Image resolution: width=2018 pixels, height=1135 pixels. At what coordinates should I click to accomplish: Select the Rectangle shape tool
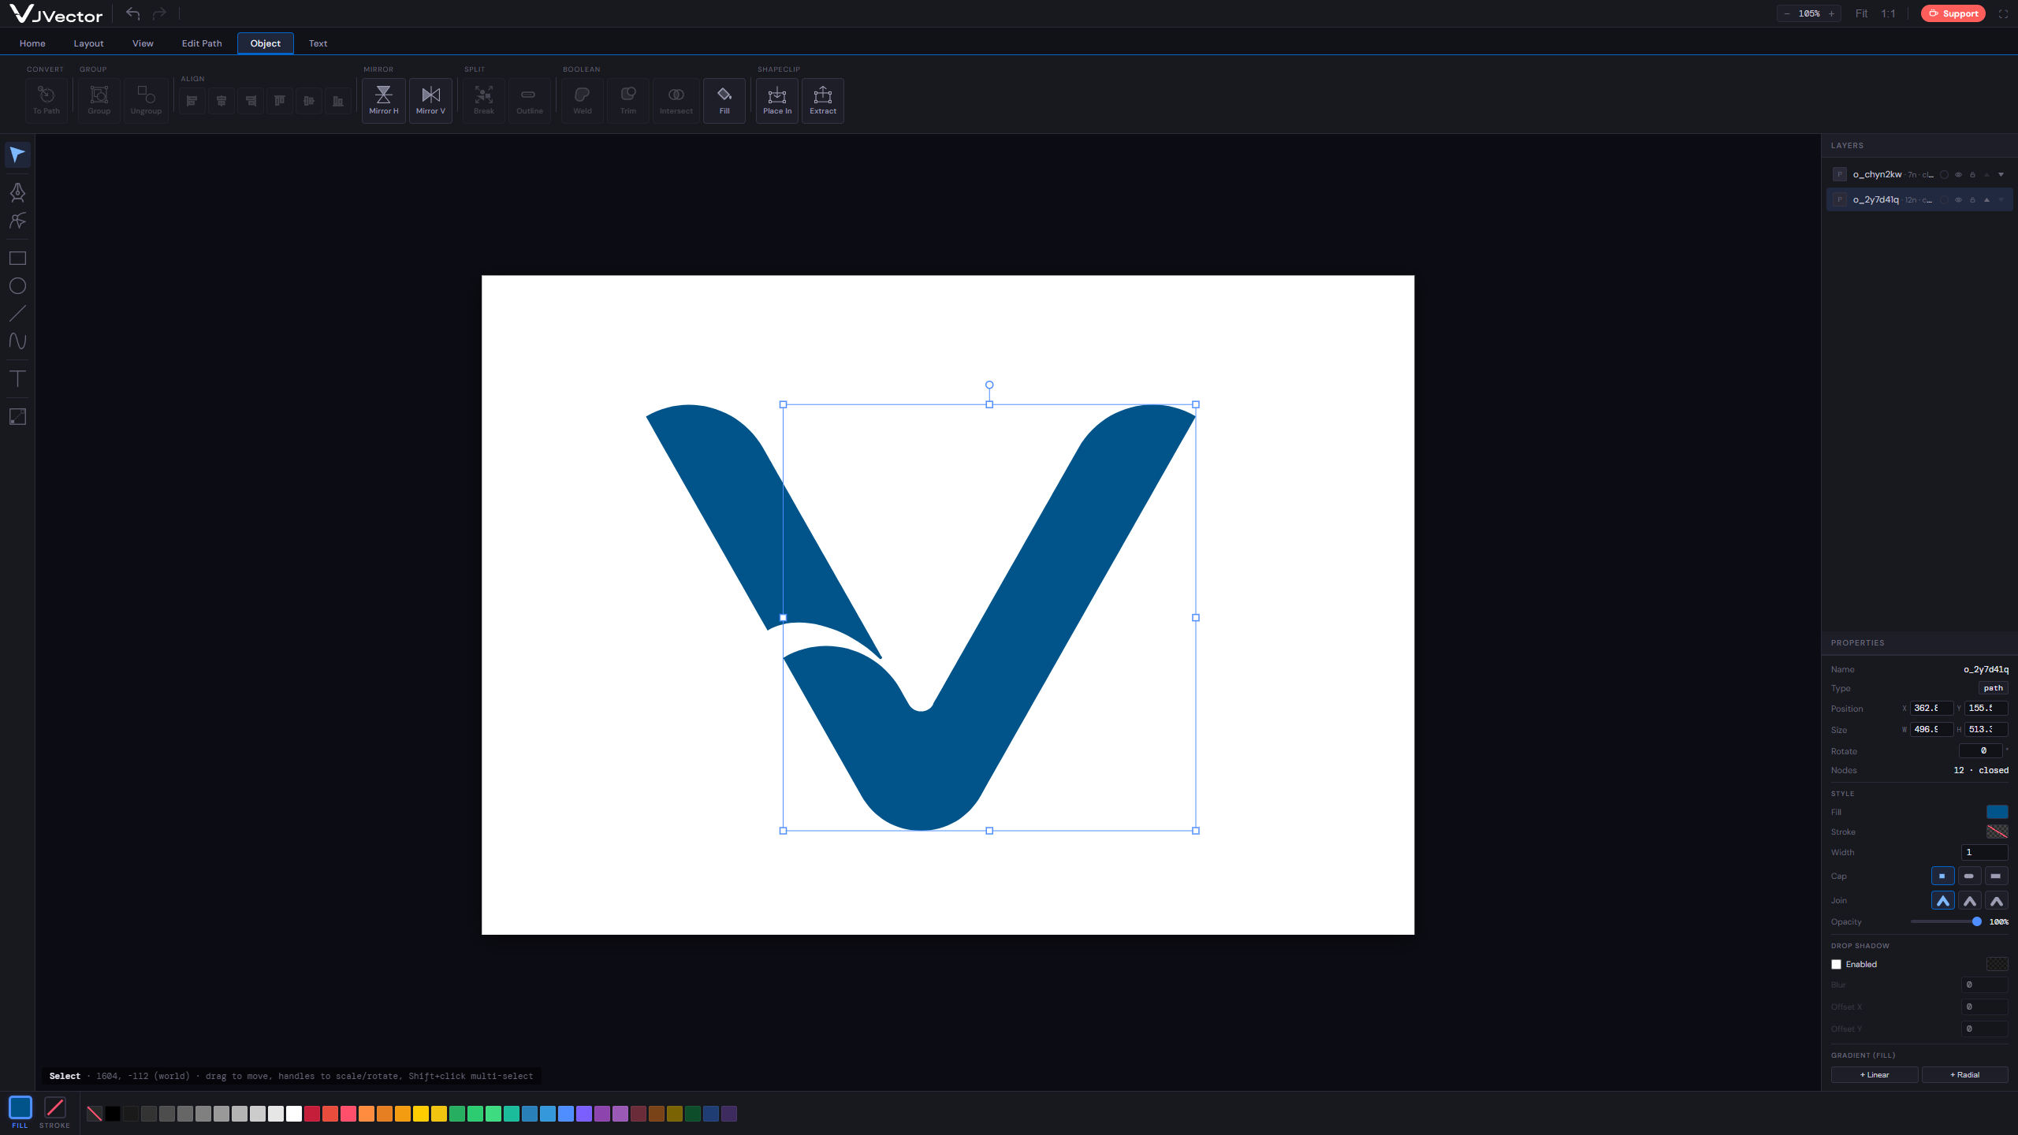pos(17,259)
